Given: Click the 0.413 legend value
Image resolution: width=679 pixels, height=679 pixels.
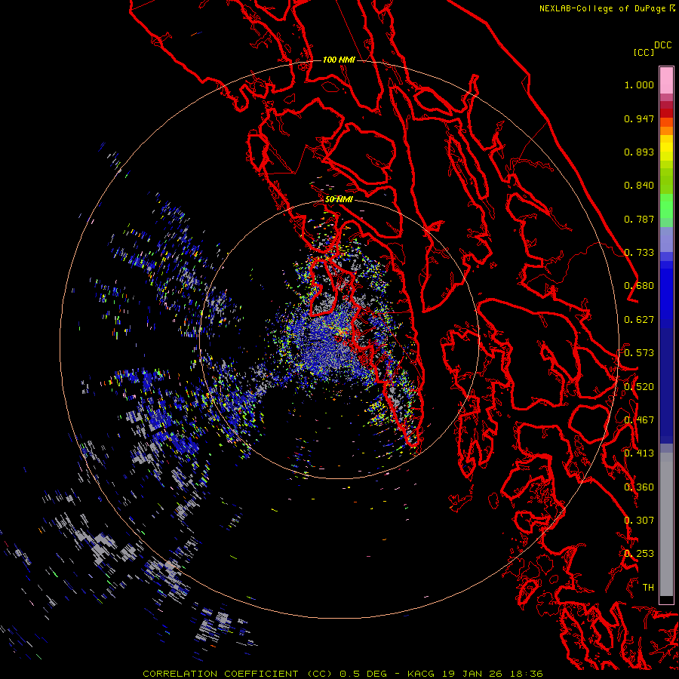Looking at the screenshot, I should click(639, 453).
